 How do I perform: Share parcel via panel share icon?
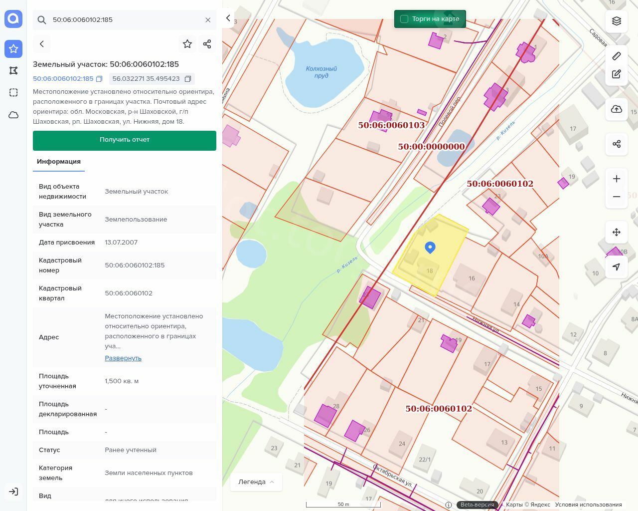tap(207, 44)
